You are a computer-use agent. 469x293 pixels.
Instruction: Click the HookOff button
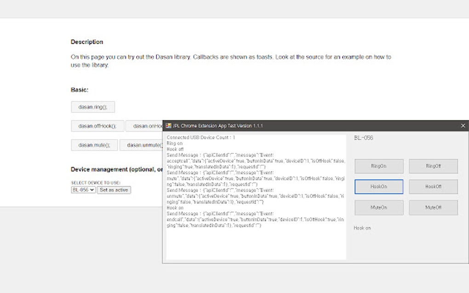[x=433, y=187]
